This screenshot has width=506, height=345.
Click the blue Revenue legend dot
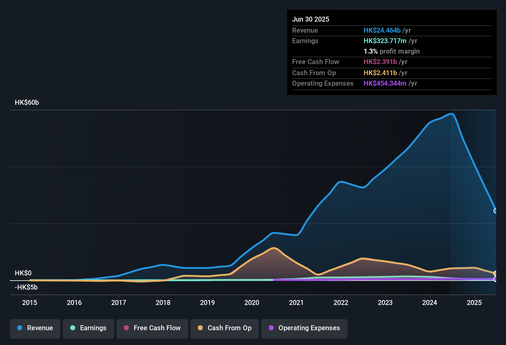click(x=19, y=328)
